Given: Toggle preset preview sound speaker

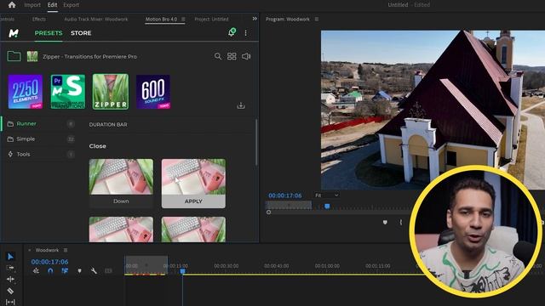Looking at the screenshot, I should click(246, 56).
